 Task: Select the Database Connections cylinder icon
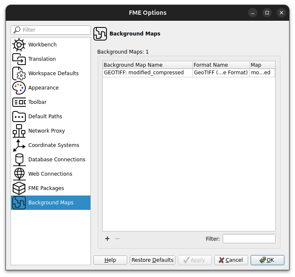[x=19, y=160]
